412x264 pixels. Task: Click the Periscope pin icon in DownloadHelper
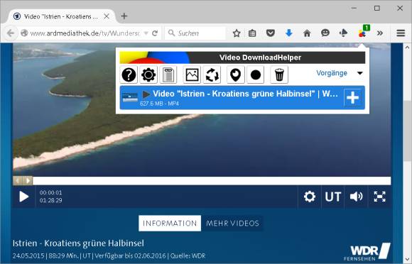(235, 75)
